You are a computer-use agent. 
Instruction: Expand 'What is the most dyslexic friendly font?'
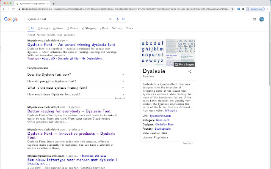tap(76, 87)
